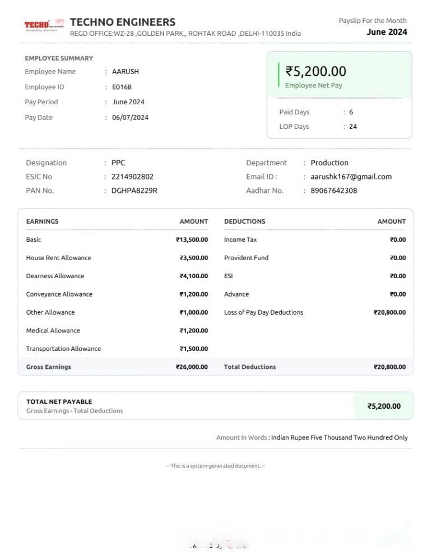Click the Gross Earnings total ₹26,000.00

coord(192,367)
